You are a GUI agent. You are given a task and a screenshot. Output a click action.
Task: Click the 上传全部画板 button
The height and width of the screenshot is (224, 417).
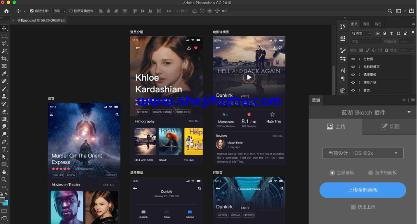click(x=363, y=190)
